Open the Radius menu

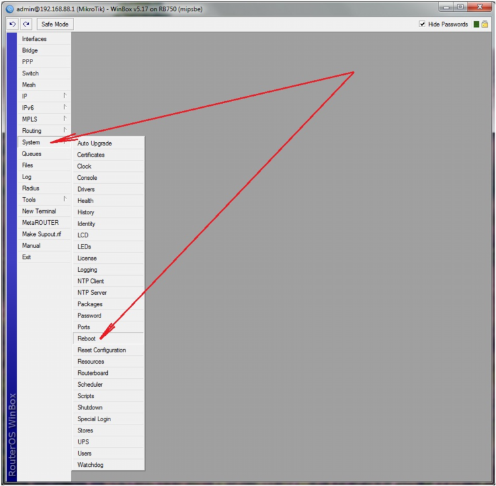coord(44,188)
